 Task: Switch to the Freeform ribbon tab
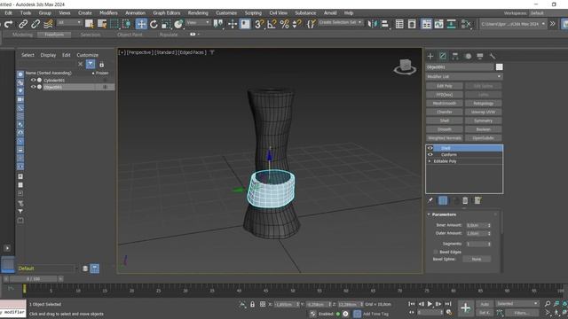coord(54,35)
